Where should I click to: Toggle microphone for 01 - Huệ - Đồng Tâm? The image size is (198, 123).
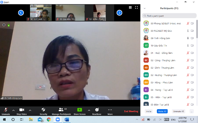[x=188, y=53]
